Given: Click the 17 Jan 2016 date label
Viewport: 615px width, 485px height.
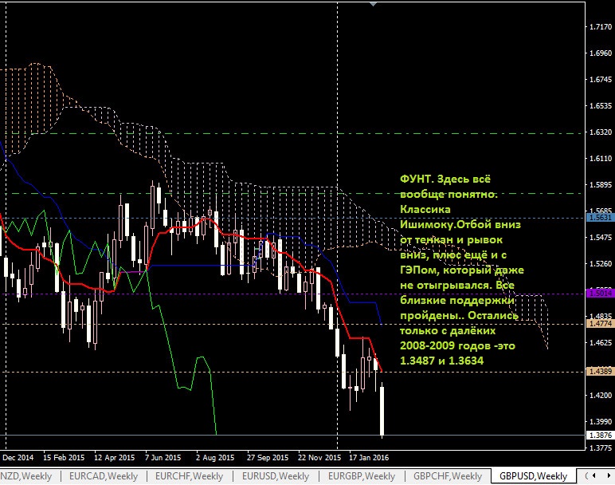Looking at the screenshot, I should click(x=369, y=458).
